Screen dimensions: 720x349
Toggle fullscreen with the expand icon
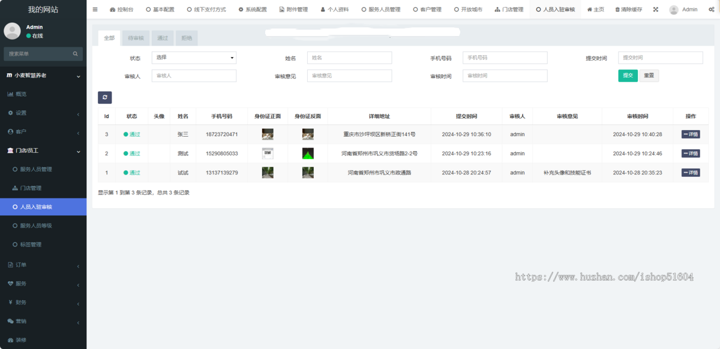coord(655,10)
